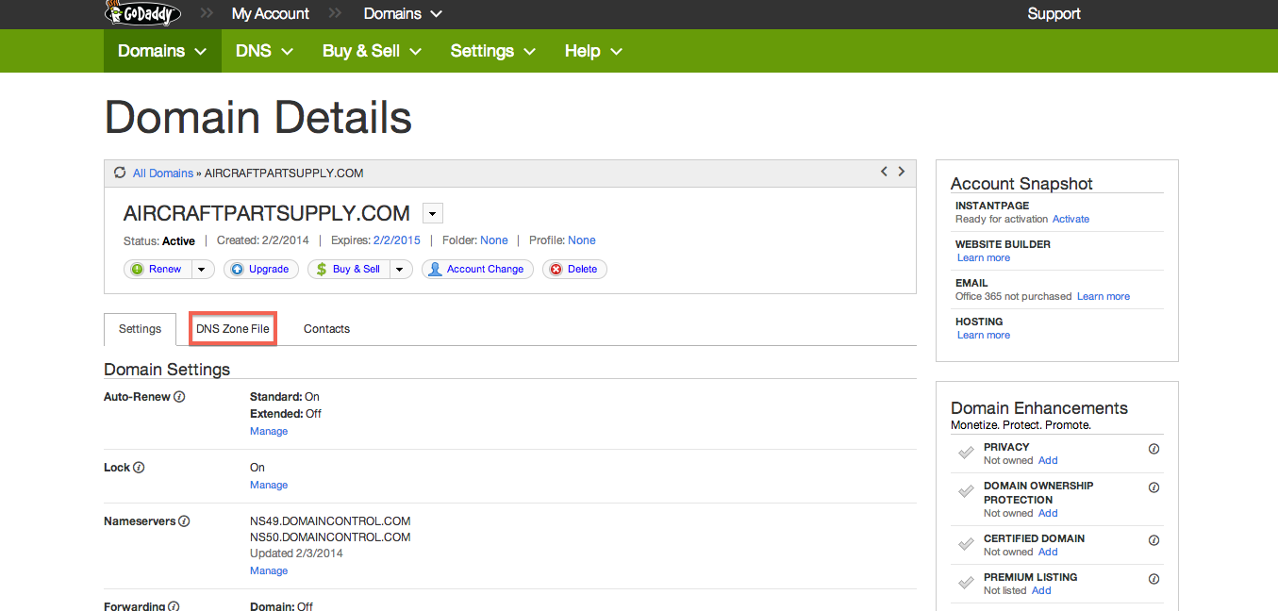This screenshot has width=1278, height=611.
Task: Open dropdown next to AIRCRAFTPARTSUPPLY.COM title
Action: tap(433, 213)
